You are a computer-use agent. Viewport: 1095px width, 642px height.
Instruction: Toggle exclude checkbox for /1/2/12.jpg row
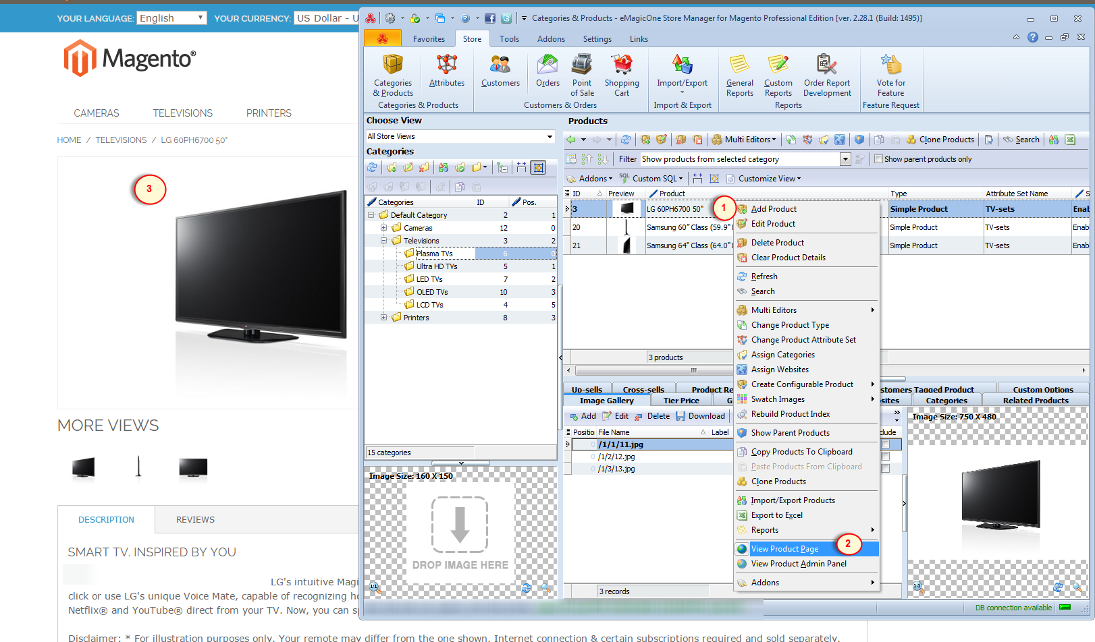click(x=885, y=457)
